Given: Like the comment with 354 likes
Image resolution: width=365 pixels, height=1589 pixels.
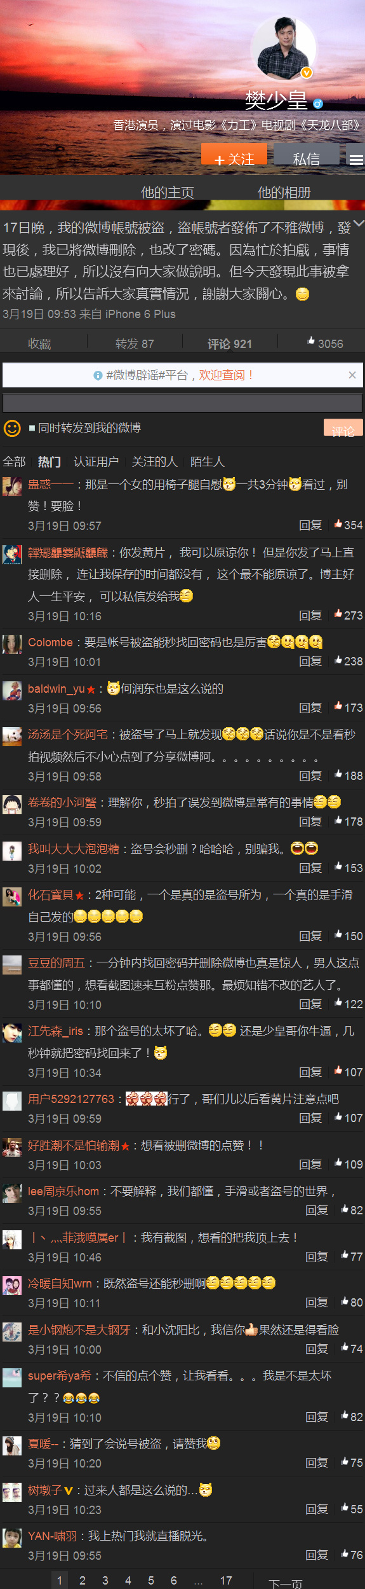Looking at the screenshot, I should pyautogui.click(x=348, y=525).
